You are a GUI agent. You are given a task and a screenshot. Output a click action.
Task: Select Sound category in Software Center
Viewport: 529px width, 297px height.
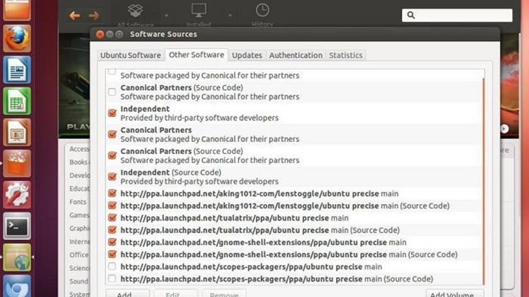click(x=79, y=281)
